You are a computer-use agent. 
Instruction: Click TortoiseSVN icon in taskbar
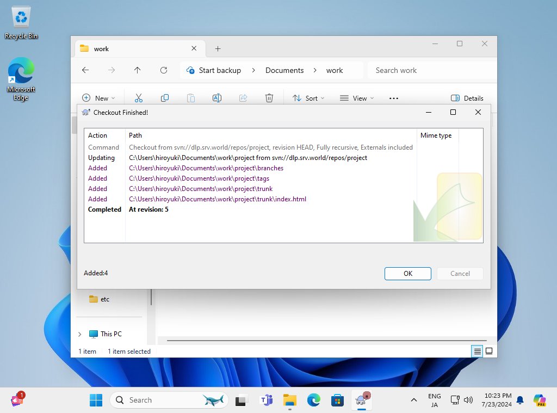coord(362,400)
